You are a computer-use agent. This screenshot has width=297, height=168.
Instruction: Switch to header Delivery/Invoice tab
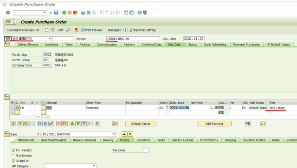28,45
